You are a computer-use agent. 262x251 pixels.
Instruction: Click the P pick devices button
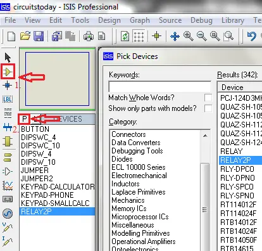(24, 119)
